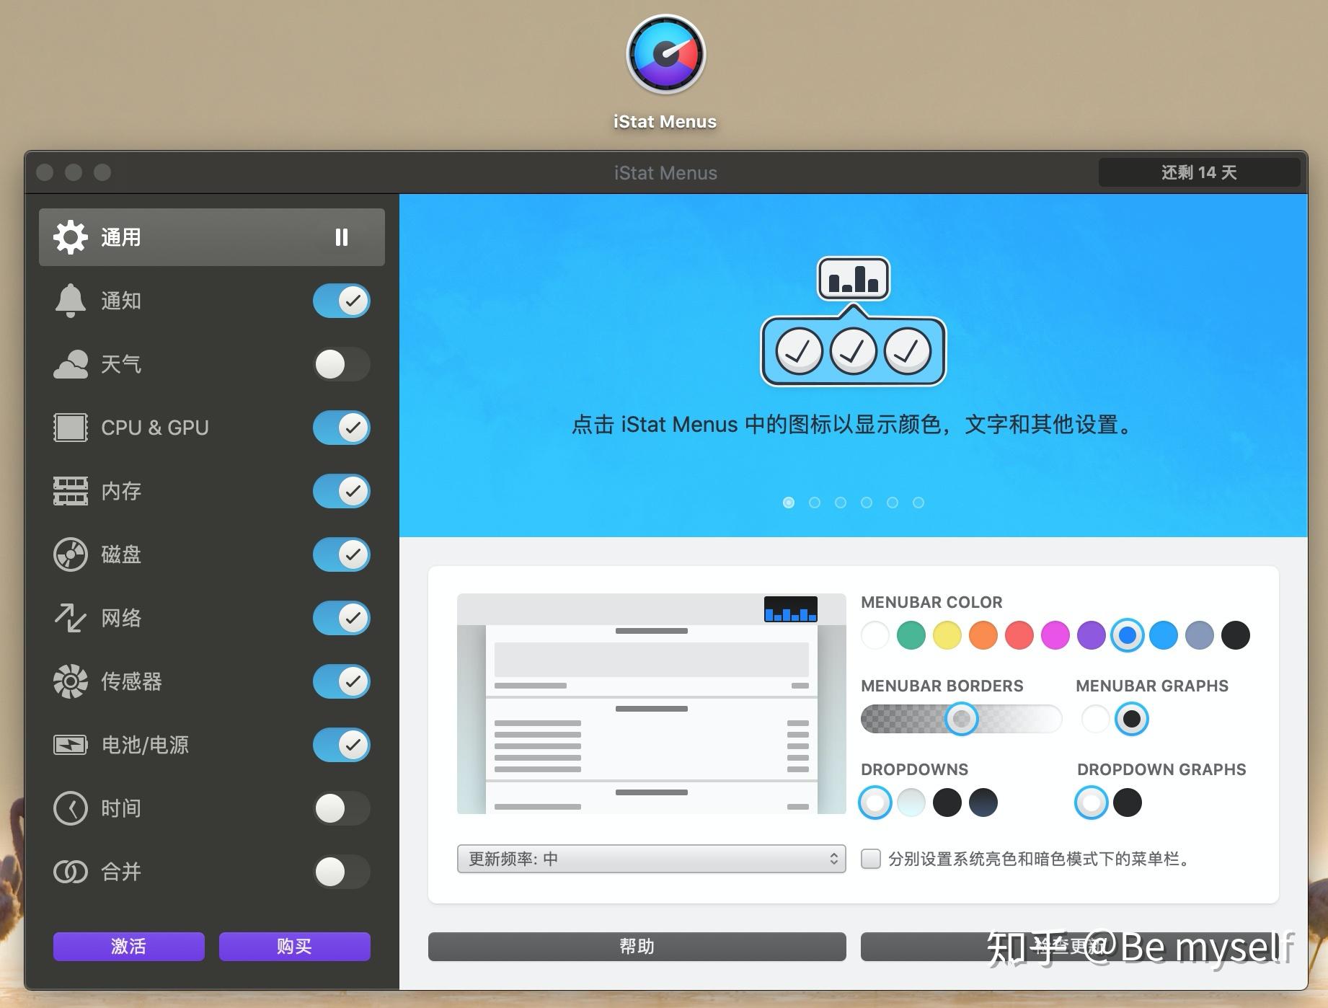The image size is (1328, 1008).
Task: Select white Menubar Graphs option
Action: [x=1095, y=719]
